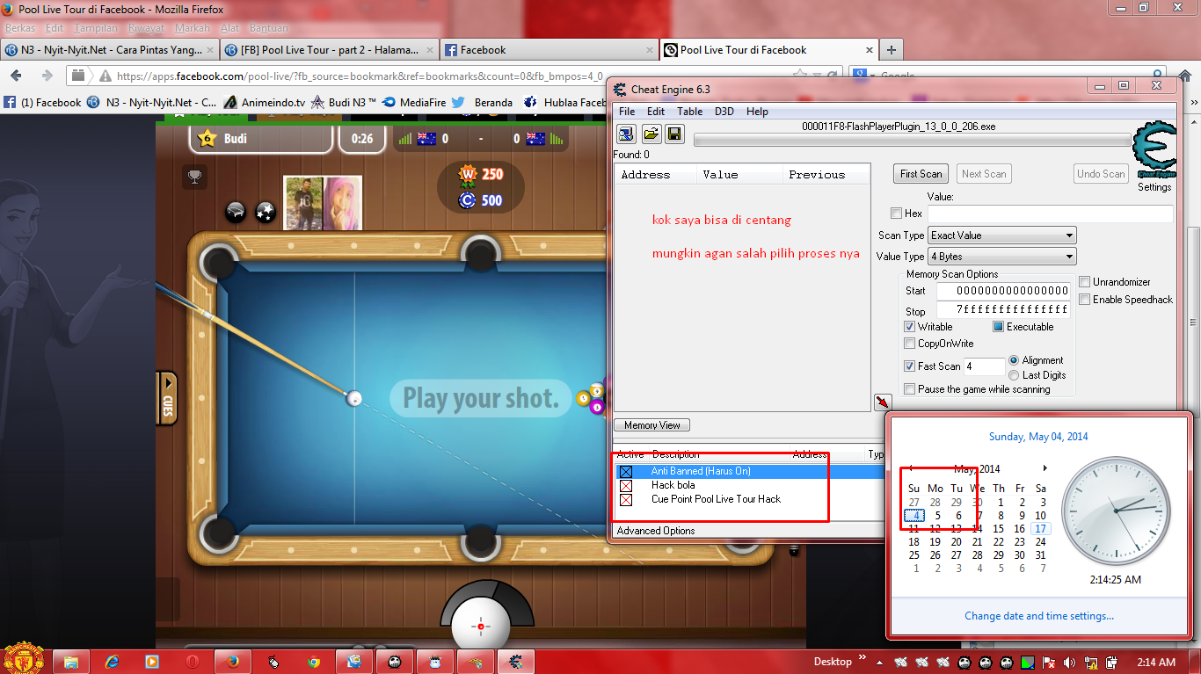Open the Value Type dropdown
This screenshot has height=674, width=1201.
1001,257
